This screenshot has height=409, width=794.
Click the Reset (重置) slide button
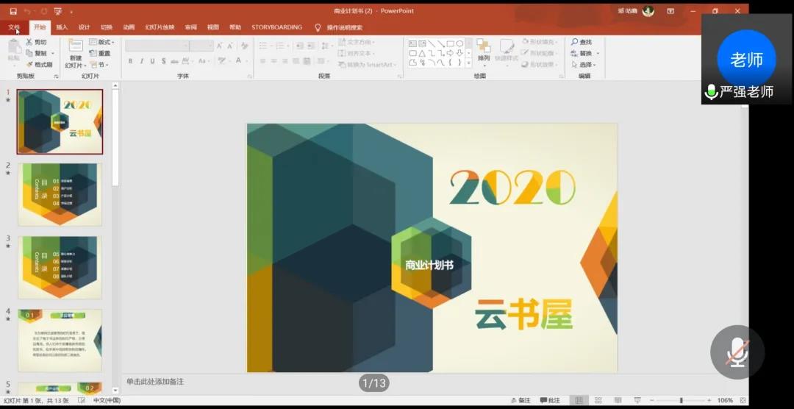point(101,54)
